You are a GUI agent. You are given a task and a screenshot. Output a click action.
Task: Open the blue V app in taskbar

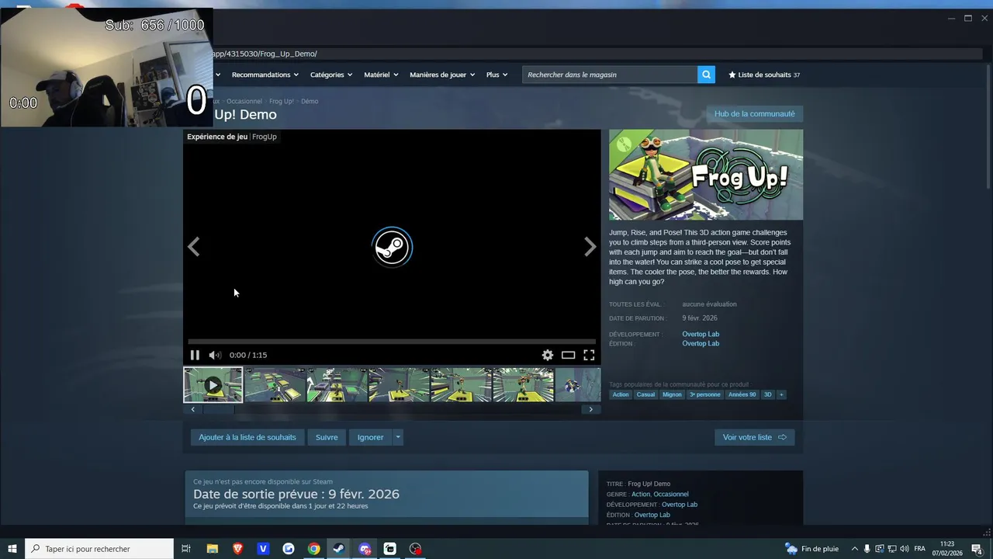point(263,549)
